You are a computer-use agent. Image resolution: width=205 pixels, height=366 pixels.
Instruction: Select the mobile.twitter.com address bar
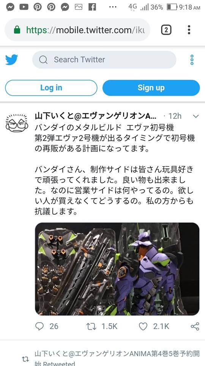point(77,30)
